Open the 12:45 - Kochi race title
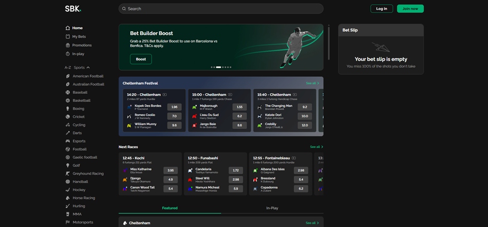This screenshot has width=488, height=227. click(x=134, y=158)
